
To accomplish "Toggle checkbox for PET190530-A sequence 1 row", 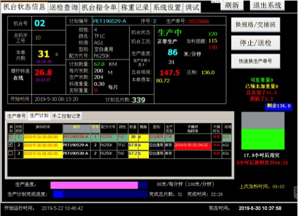I will pyautogui.click(x=10, y=137).
